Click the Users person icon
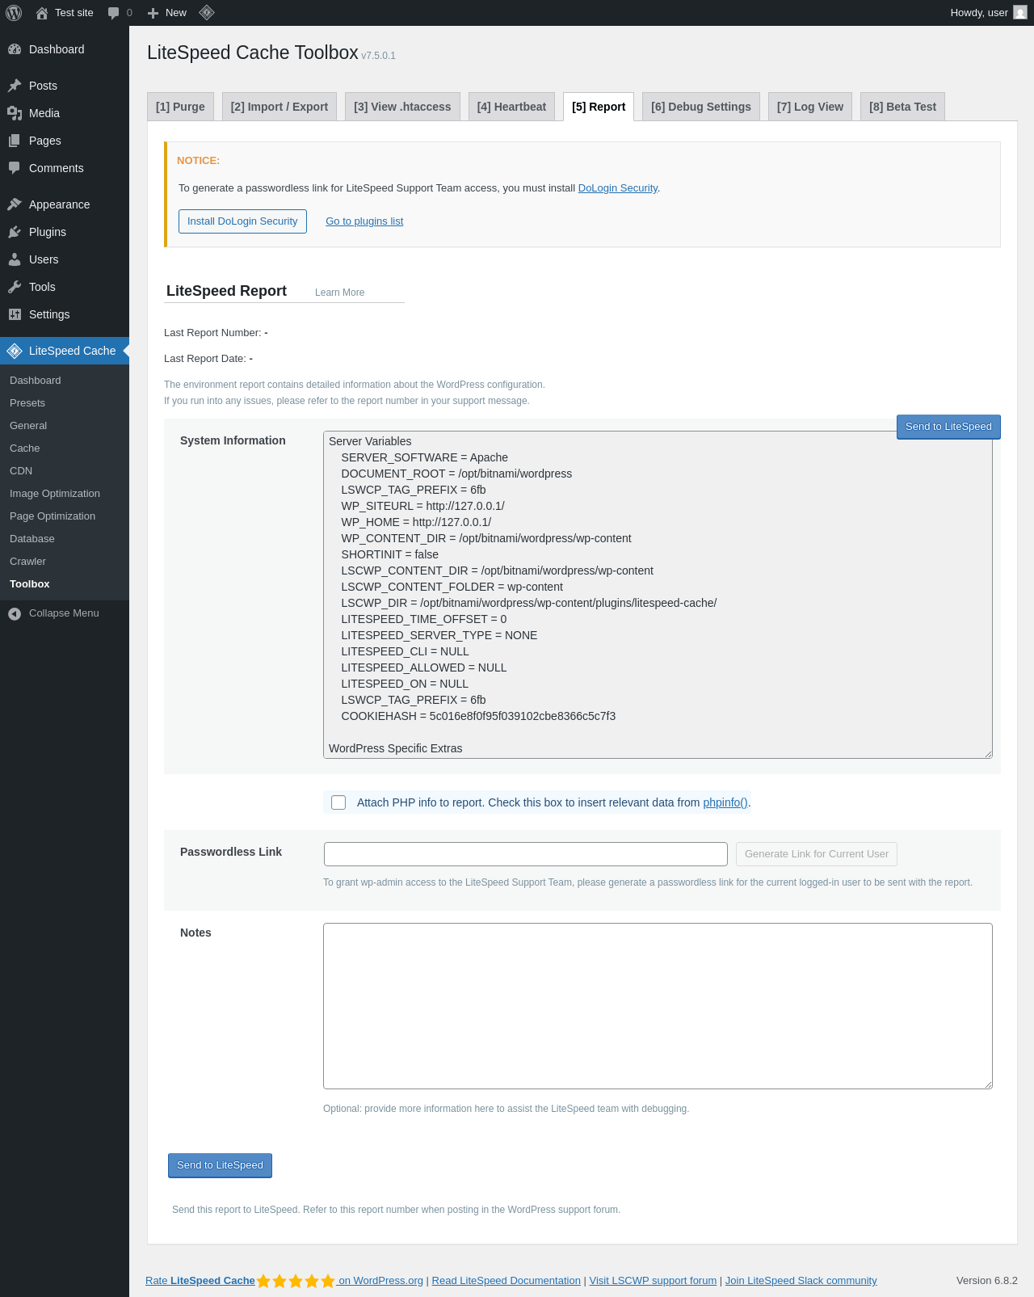Screen dimensions: 1034x1297 coord(15,259)
